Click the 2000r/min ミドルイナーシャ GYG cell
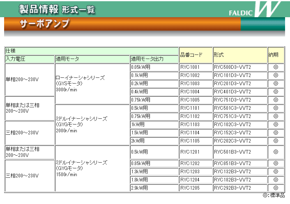This screenshot has width=290, height=204. [92, 125]
